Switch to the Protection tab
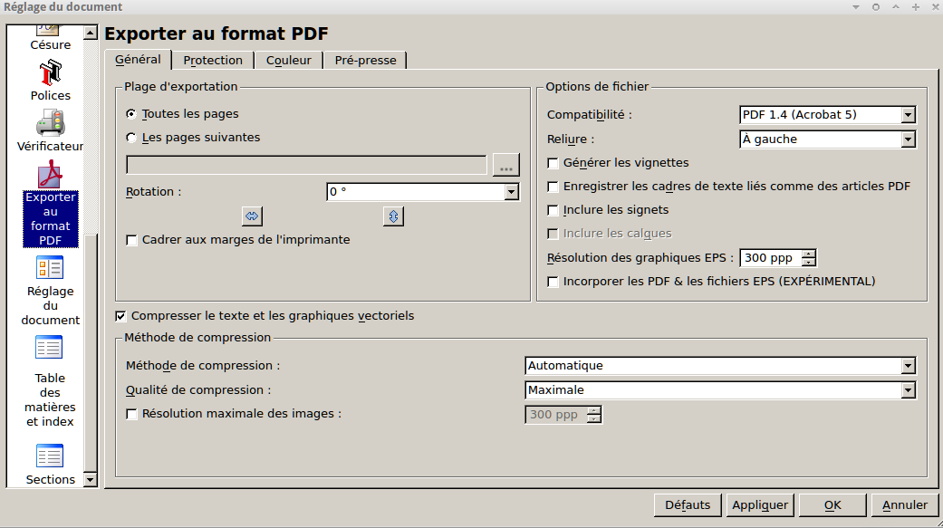Viewport: 943px width, 528px height. point(213,60)
